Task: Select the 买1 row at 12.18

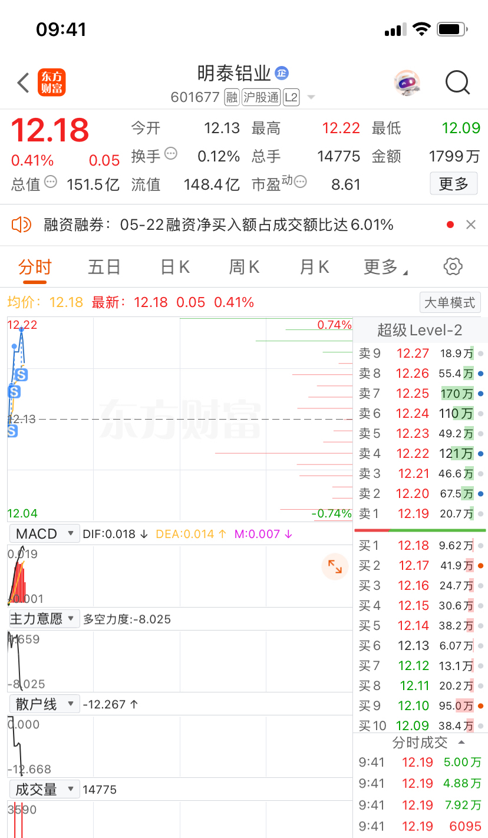Action: click(420, 546)
